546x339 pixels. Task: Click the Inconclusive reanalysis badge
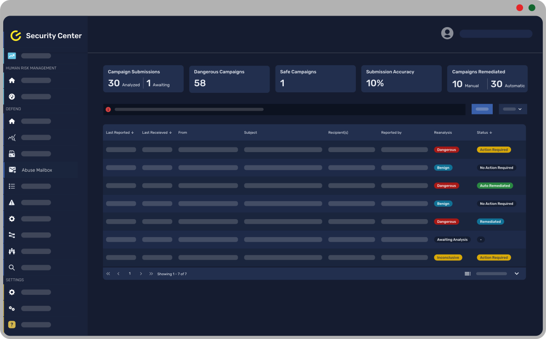click(x=448, y=258)
